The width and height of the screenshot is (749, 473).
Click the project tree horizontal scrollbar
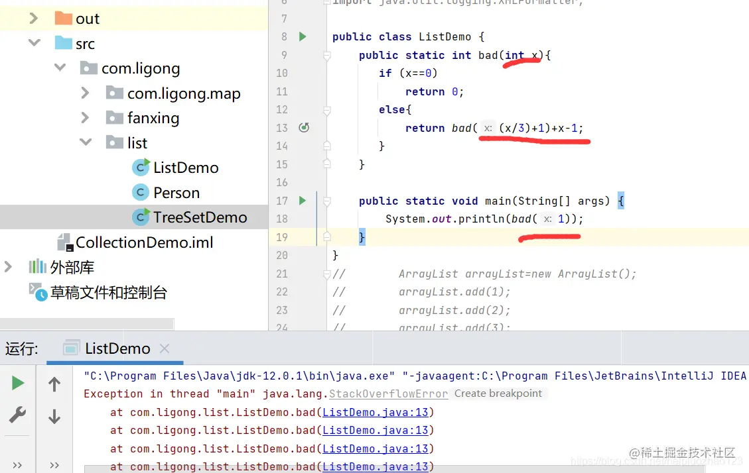click(86, 324)
